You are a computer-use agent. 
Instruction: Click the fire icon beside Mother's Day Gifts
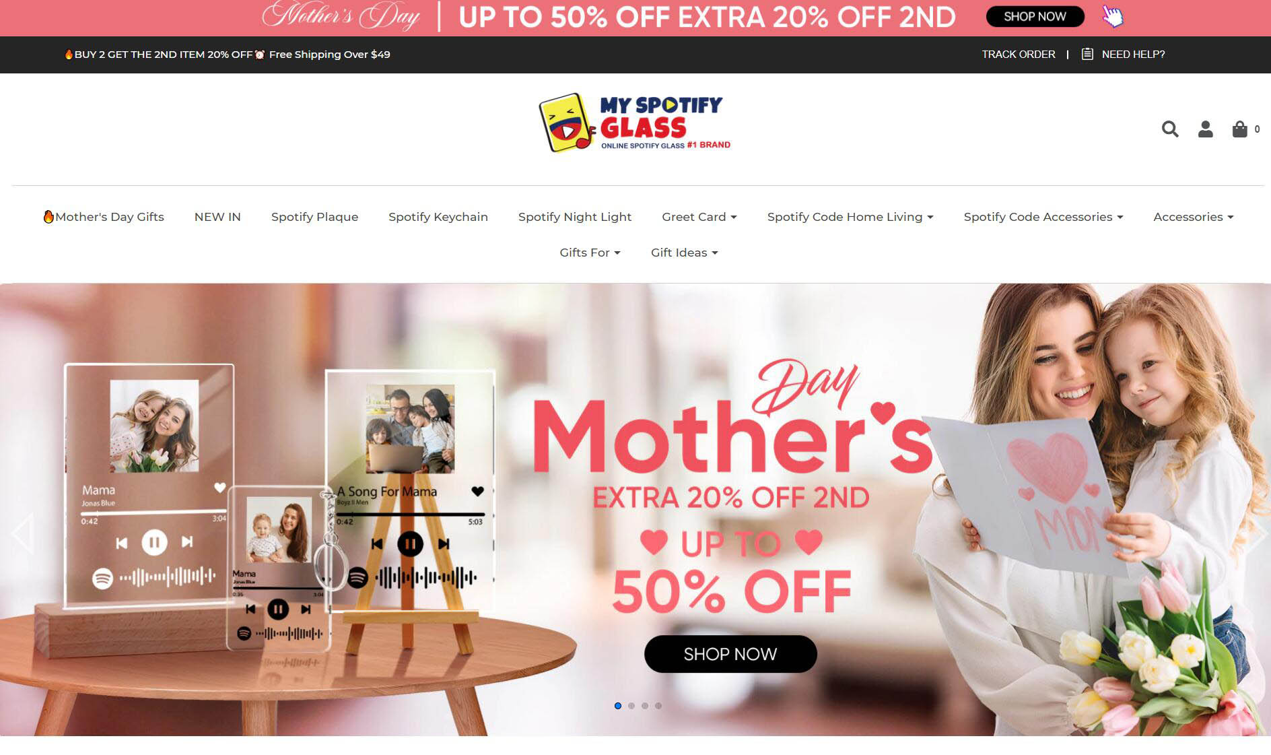[48, 216]
